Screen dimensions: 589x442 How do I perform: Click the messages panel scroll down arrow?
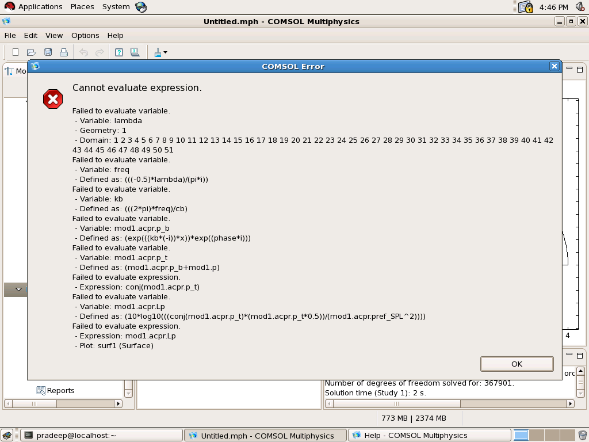point(580,394)
